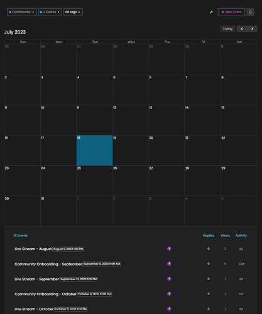The image size is (262, 314).
Task: Open the Community category dropdown
Action: click(22, 12)
